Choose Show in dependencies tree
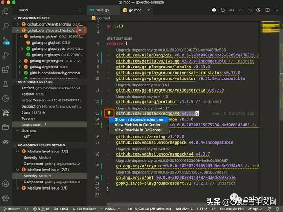The image size is (283, 212). point(139,119)
